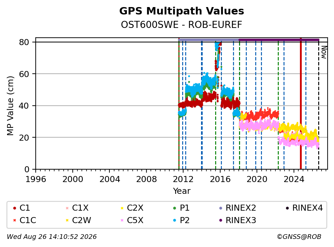Click the timestamp Wed Aug 26 14:10:52 2026
Image resolution: width=334 pixels, height=247 pixels.
tap(52, 237)
